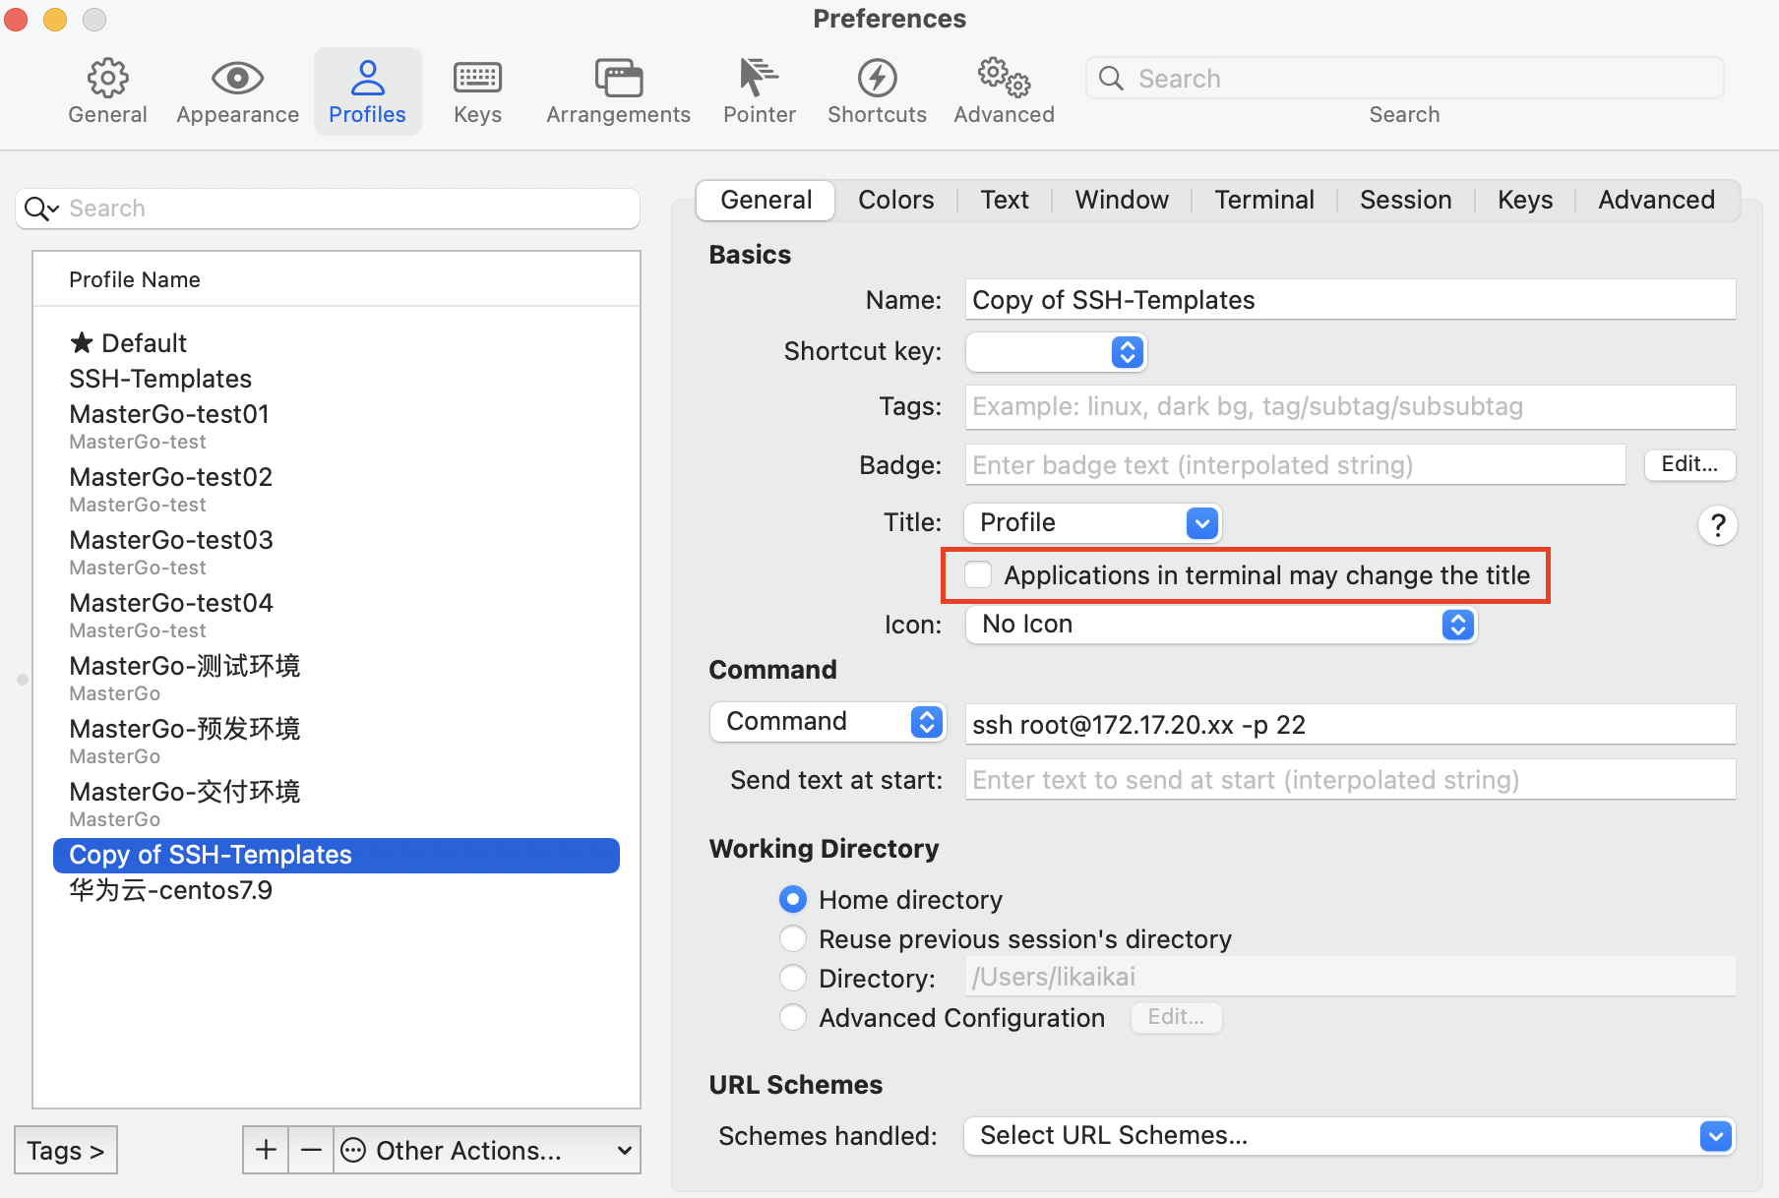Expand the Title dropdown set to Profile
This screenshot has height=1198, width=1779.
[1092, 523]
